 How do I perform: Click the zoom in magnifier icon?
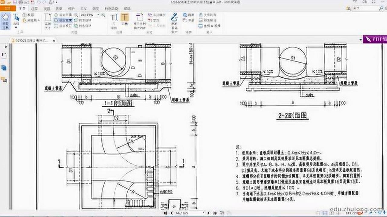coord(103,15)
